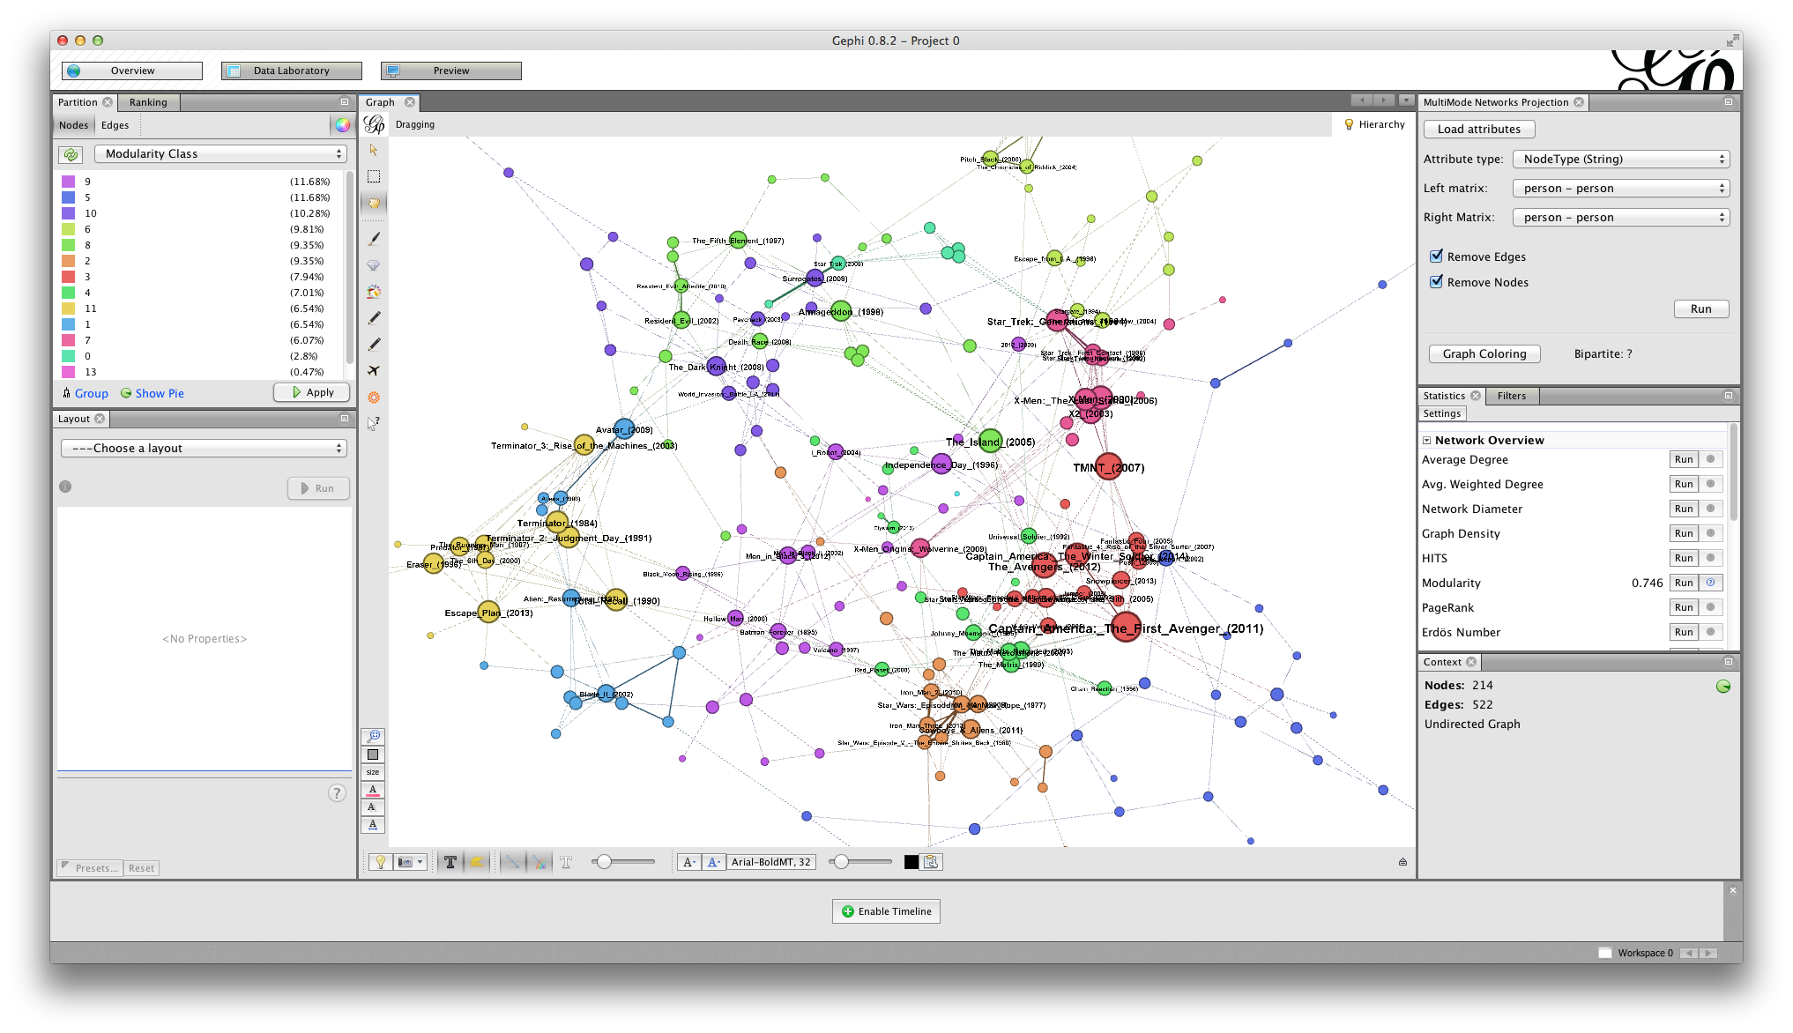Refresh partition list green icon
1793x1033 pixels.
tap(71, 154)
